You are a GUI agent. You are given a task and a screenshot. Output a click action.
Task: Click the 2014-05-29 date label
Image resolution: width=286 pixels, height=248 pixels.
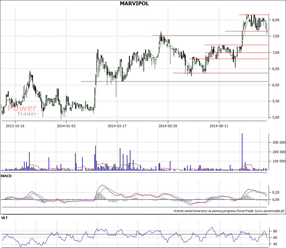click(x=168, y=126)
